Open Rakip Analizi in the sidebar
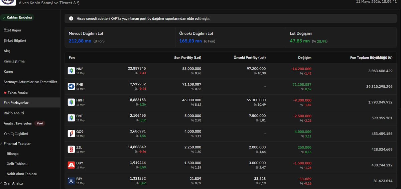The height and width of the screenshot is (189, 401). [14, 113]
